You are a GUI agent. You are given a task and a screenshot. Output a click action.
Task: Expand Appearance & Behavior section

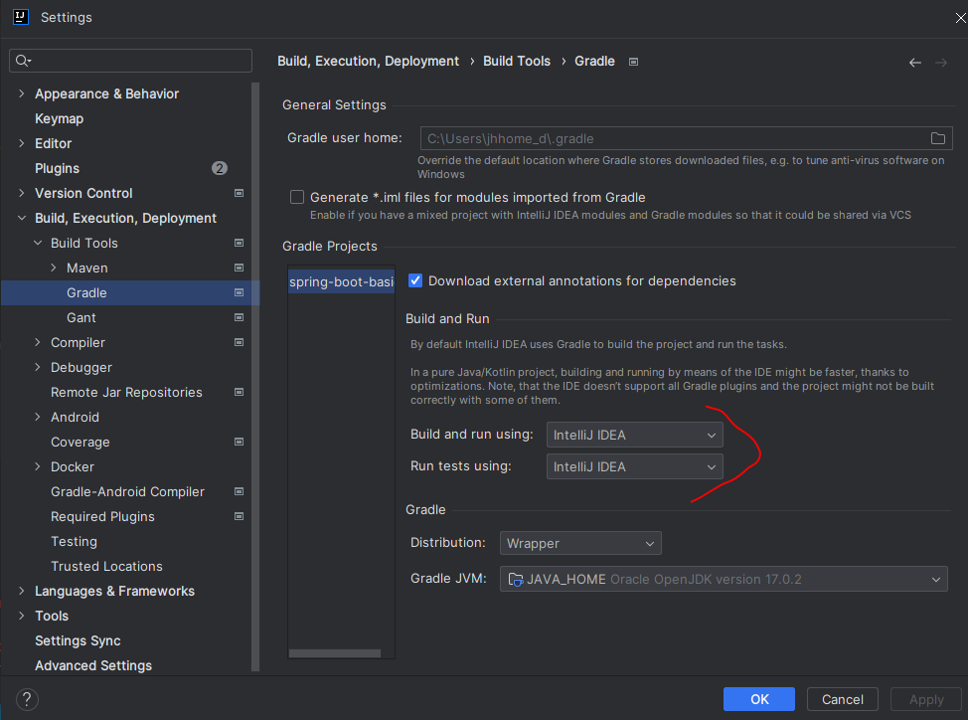[22, 93]
